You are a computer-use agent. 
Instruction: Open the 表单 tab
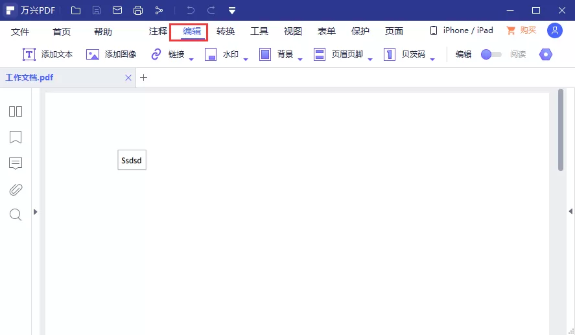327,32
